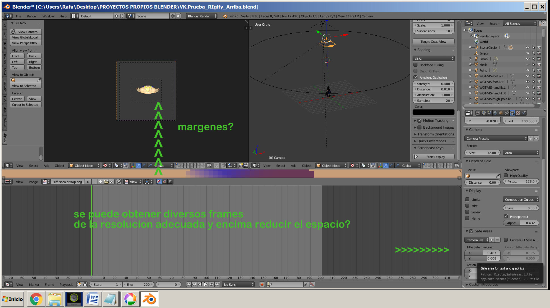Jump to the first frame of timeline

point(189,284)
